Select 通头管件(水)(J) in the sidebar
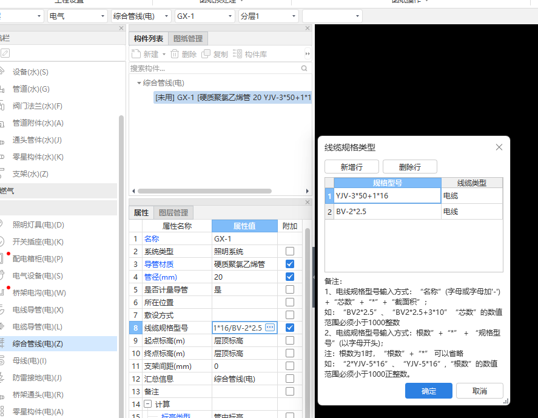538x418 pixels. (37, 140)
